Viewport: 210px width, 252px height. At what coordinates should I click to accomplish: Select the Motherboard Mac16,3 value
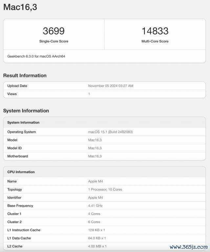95,156
